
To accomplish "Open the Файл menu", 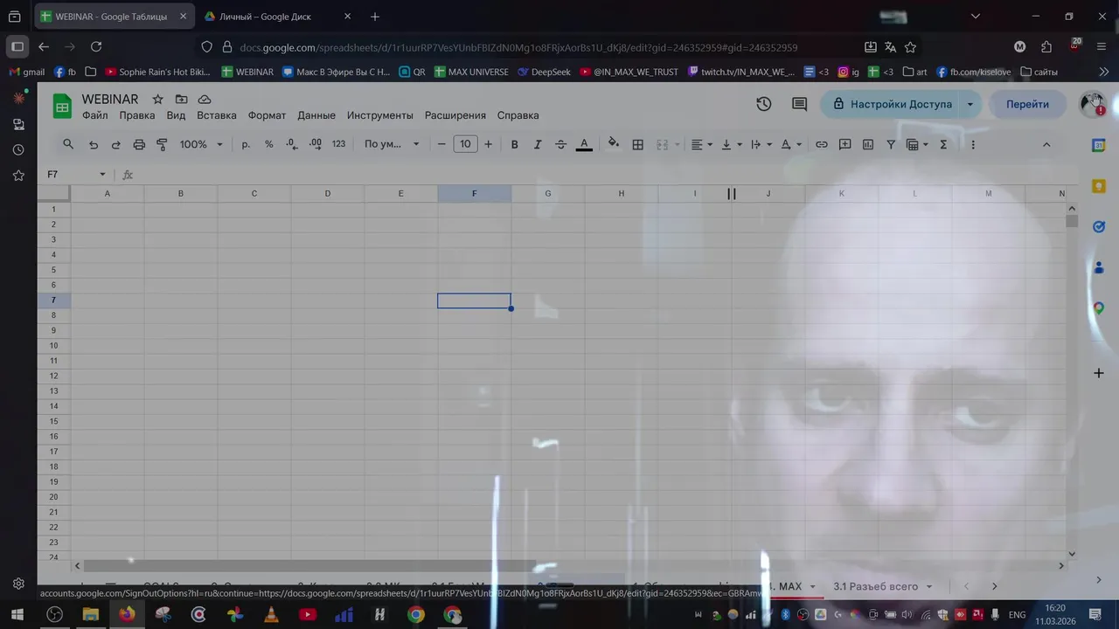I will (x=95, y=115).
